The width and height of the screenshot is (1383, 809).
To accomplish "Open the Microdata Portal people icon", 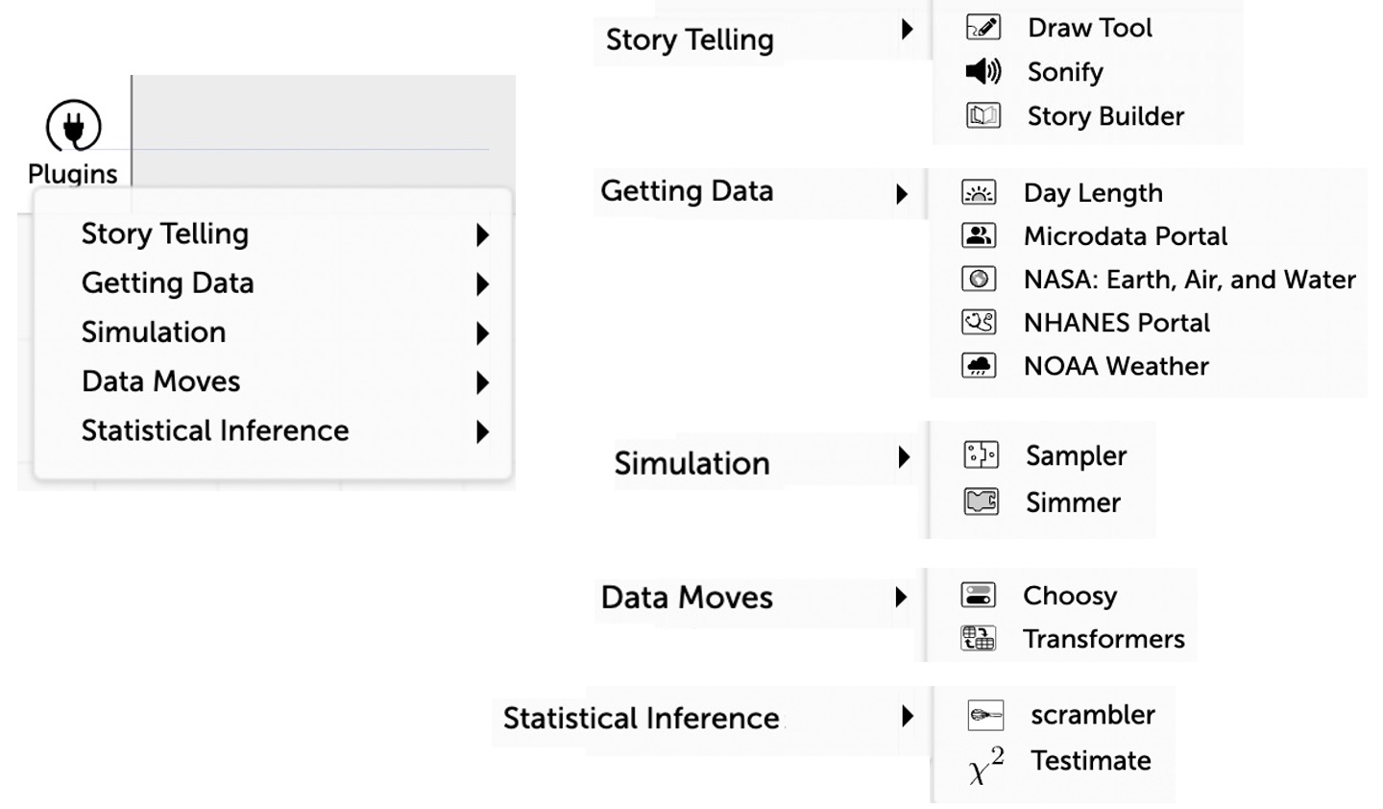I will coord(979,236).
